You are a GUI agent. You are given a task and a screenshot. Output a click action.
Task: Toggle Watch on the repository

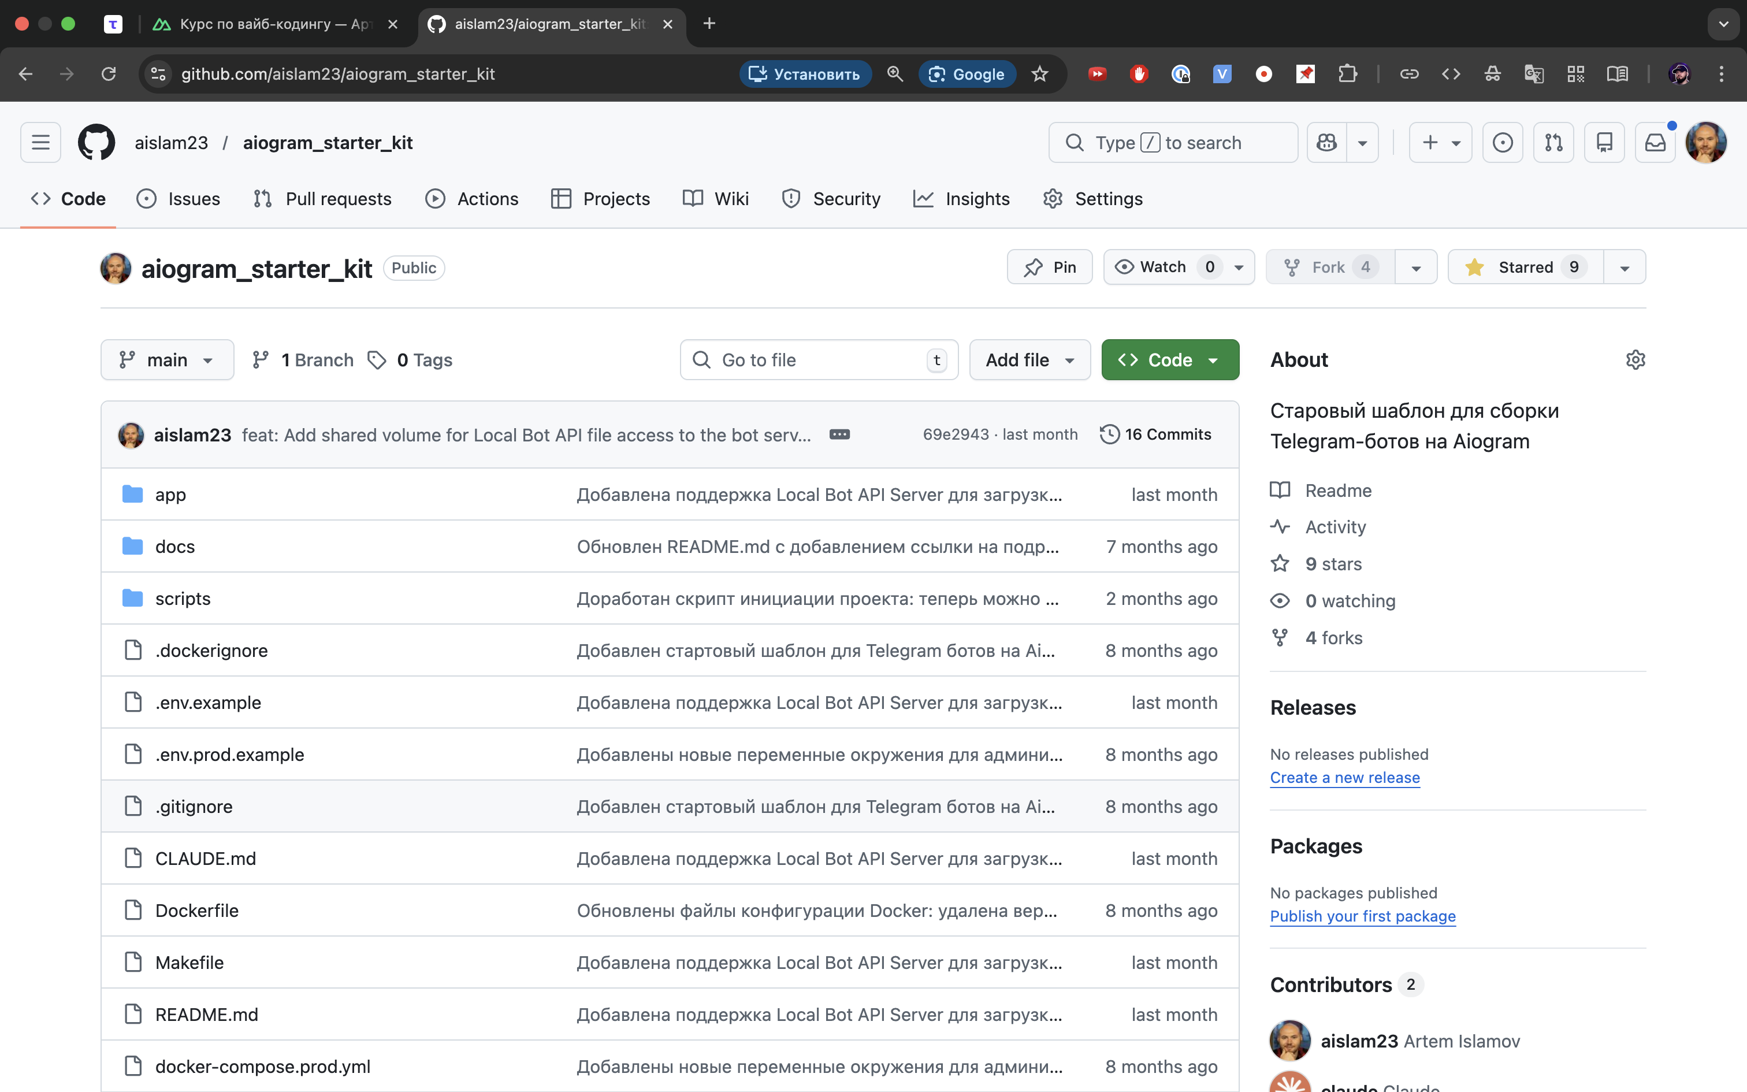(x=1163, y=267)
